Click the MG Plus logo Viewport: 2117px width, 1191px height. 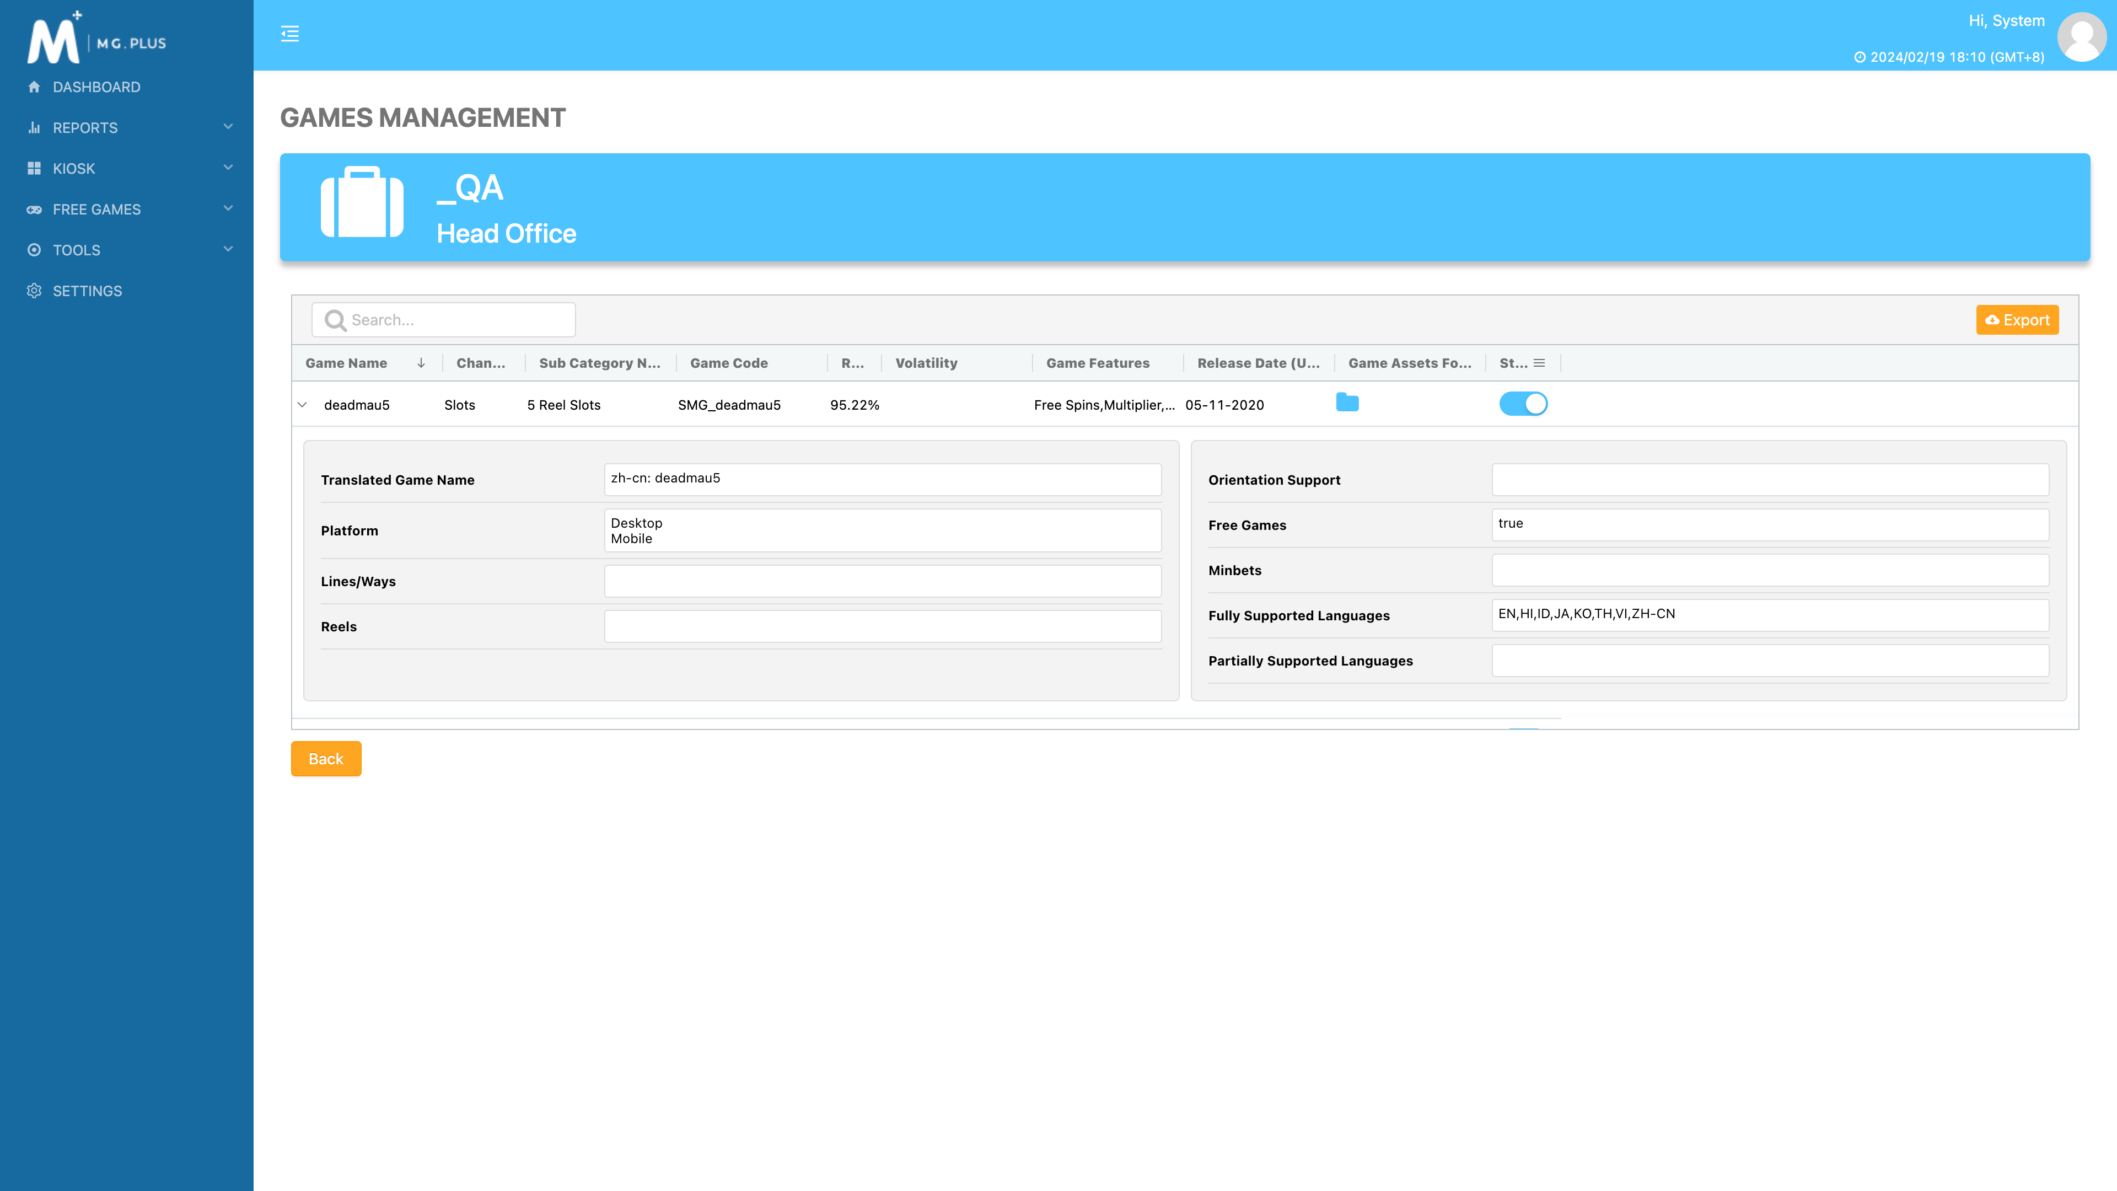[x=97, y=39]
